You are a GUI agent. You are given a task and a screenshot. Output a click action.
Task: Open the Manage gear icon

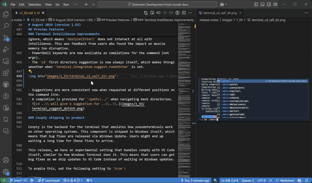tap(6, 172)
